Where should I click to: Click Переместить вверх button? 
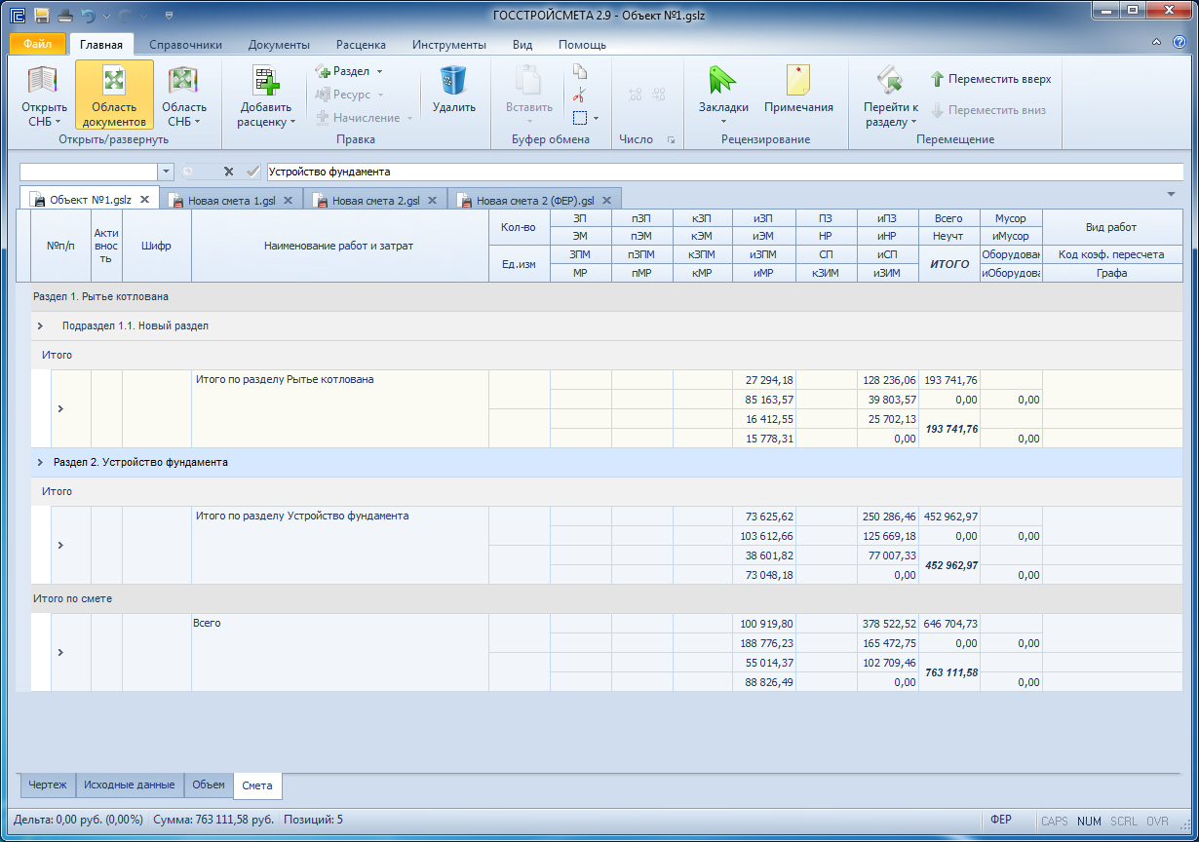[989, 79]
